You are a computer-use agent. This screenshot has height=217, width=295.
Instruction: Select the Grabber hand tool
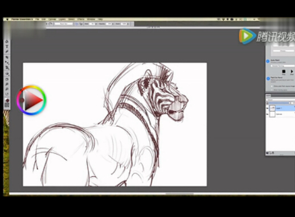tap(7, 79)
